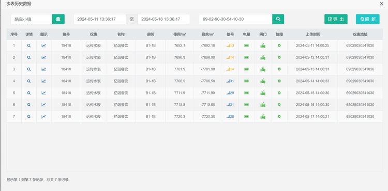Close the 水表历史数据 dialog

[382, 4]
